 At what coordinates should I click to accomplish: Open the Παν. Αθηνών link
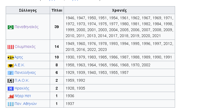(x=26, y=104)
